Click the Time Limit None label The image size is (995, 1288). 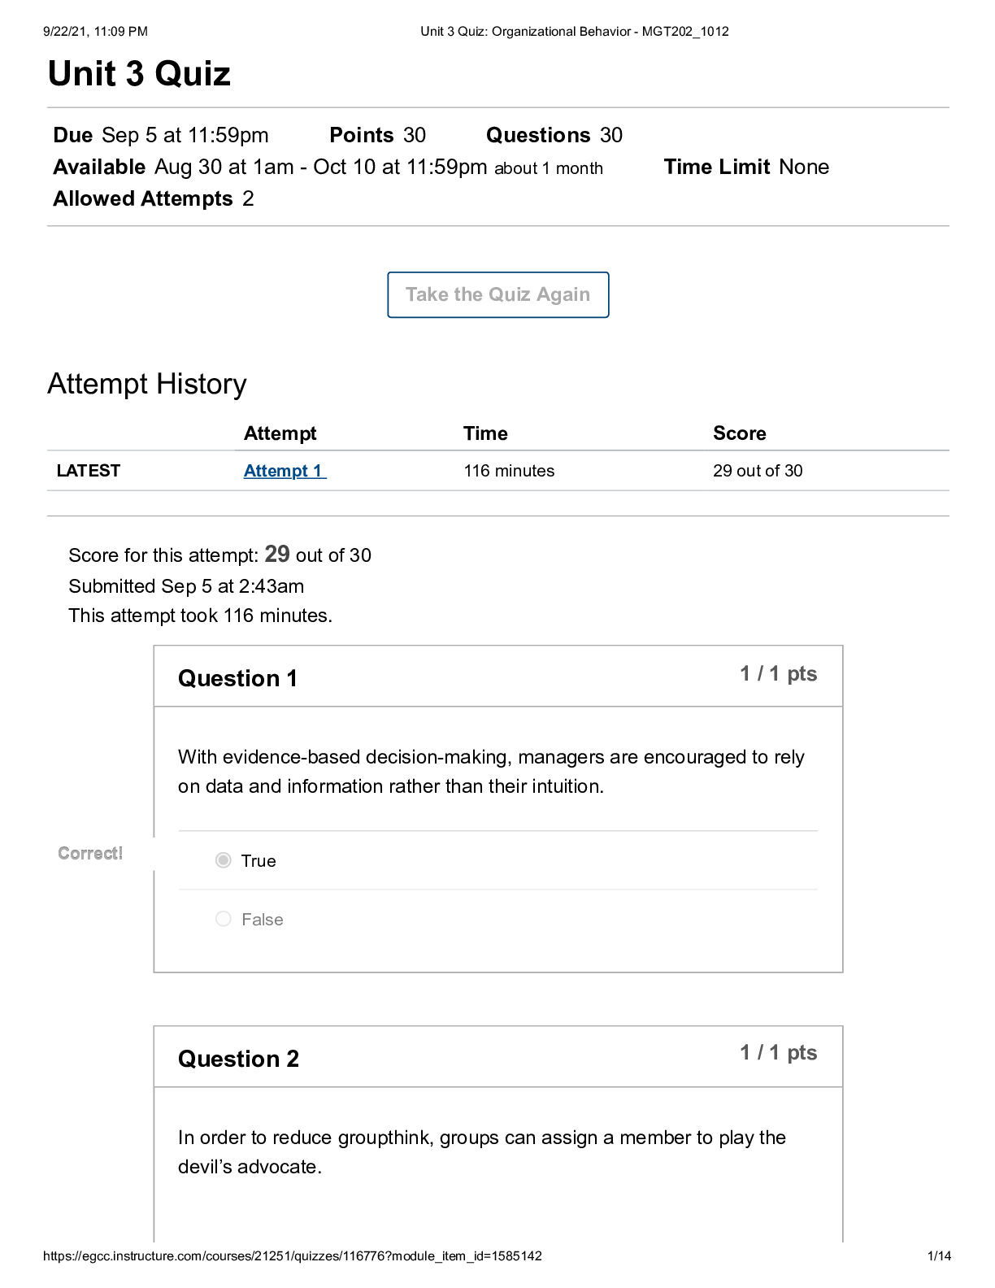[746, 167]
